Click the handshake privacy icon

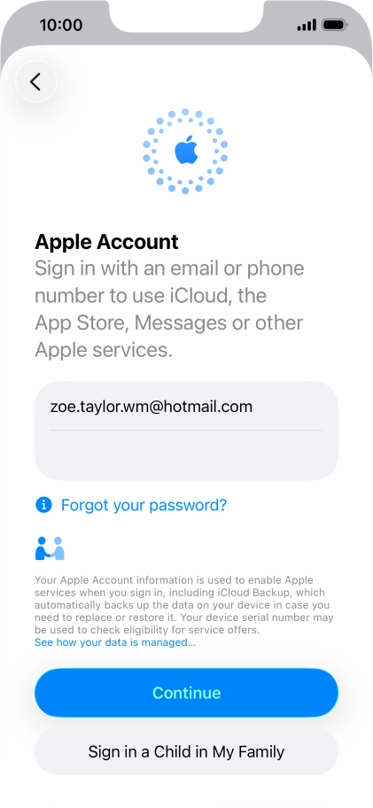(50, 548)
